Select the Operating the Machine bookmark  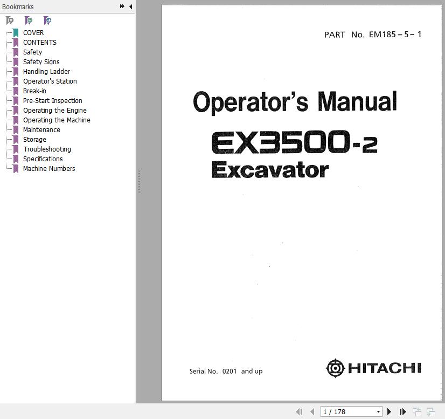[x=57, y=120]
